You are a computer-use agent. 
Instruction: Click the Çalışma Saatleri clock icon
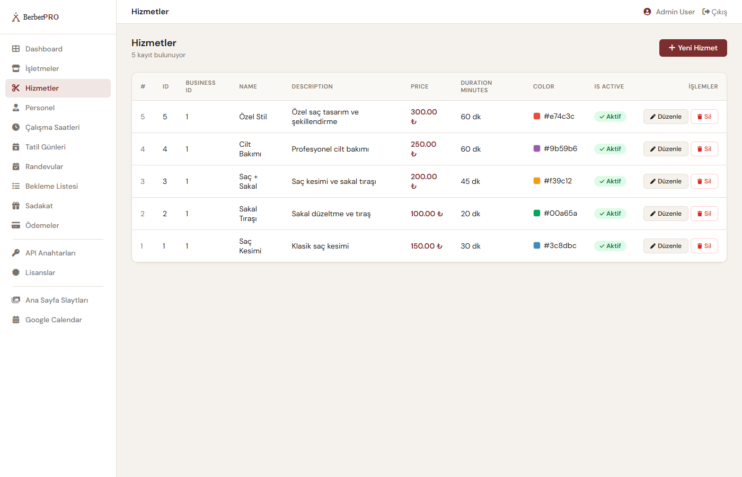click(16, 127)
